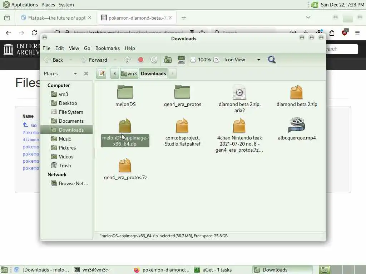The image size is (366, 274).
Task: Open System panel menu
Action: 66,5
